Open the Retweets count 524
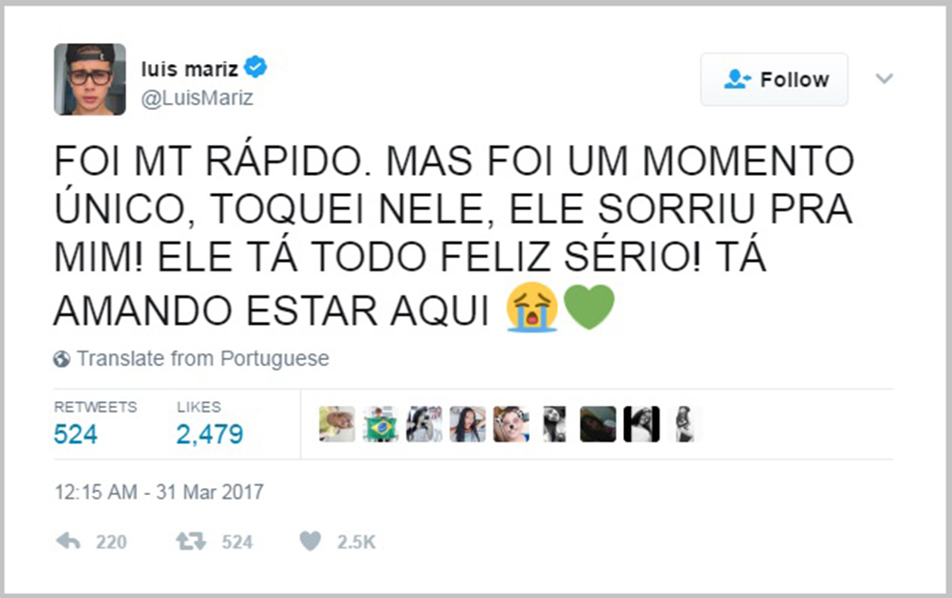This screenshot has height=598, width=952. 76,435
